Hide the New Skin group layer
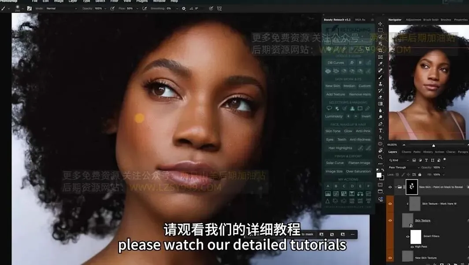The width and height of the screenshot is (469, 265). pos(390,187)
